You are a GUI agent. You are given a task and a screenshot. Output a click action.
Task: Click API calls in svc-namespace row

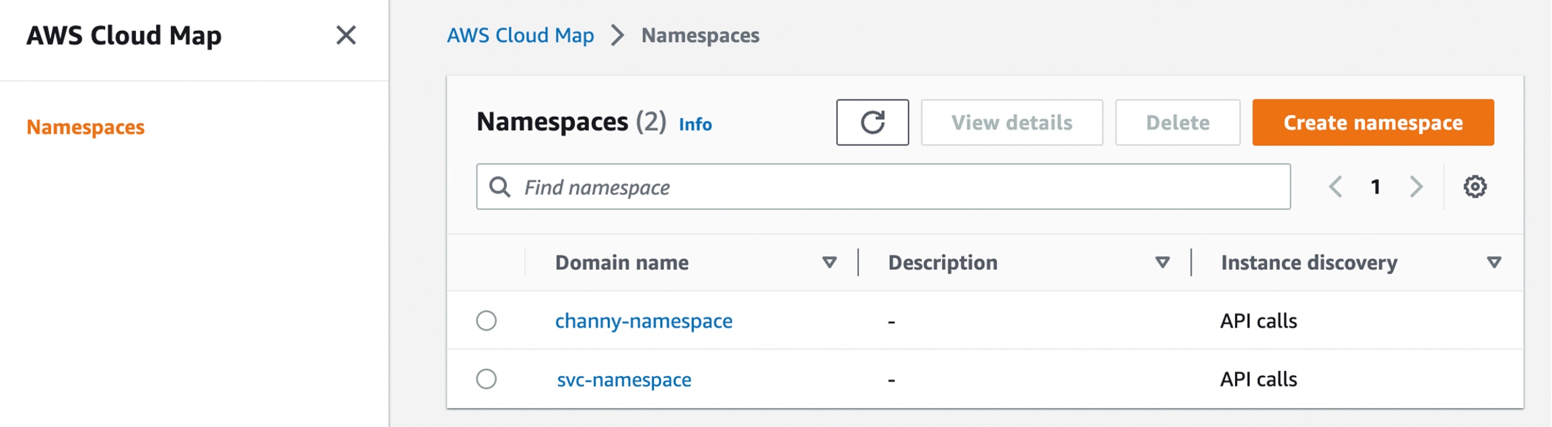point(1259,379)
